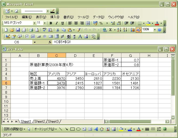Toggle design mode icon

click(x=8, y=36)
